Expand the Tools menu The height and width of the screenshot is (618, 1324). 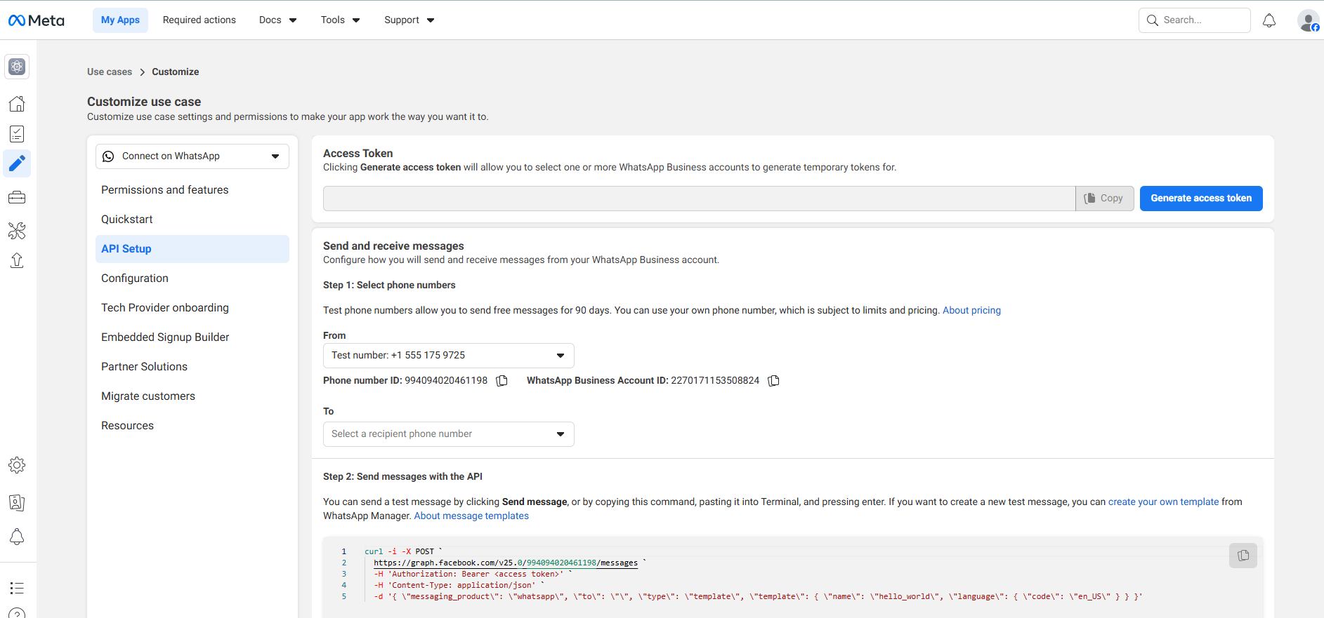tap(340, 20)
